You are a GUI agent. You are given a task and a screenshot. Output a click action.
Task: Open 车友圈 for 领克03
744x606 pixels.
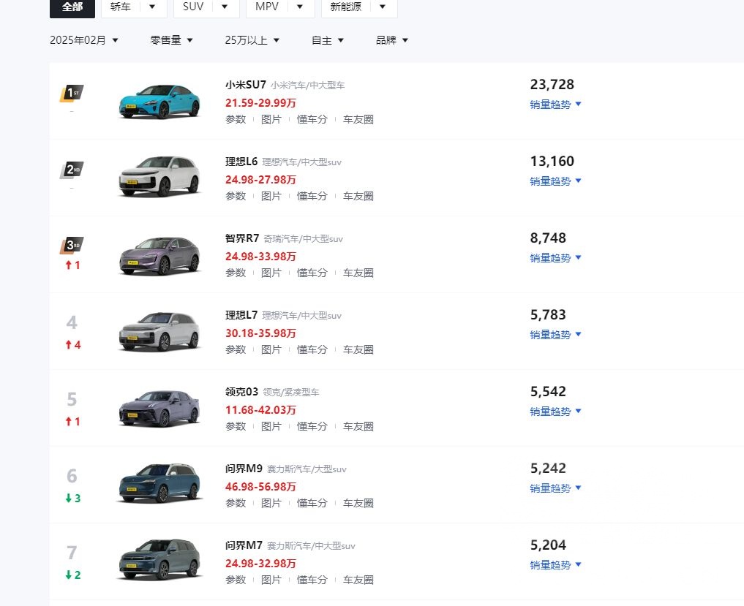click(x=358, y=426)
